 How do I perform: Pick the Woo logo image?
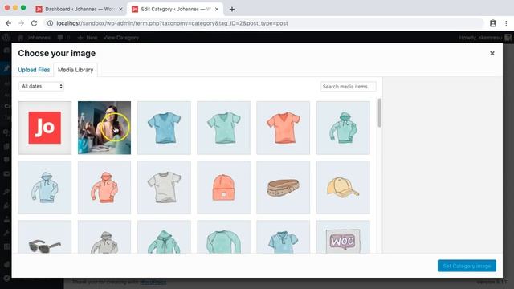coord(343,237)
